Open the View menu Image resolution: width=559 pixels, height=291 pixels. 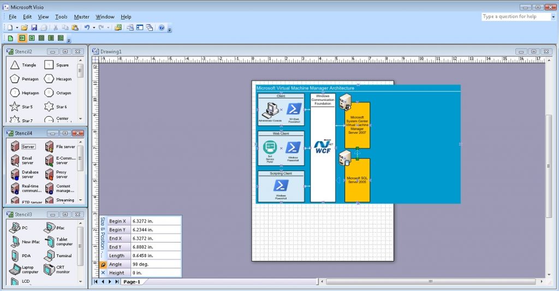(x=43, y=17)
